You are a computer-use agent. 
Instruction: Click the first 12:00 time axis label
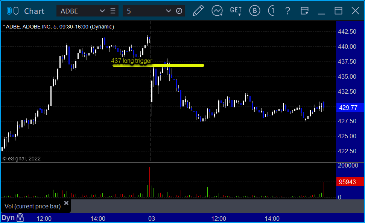(44, 219)
